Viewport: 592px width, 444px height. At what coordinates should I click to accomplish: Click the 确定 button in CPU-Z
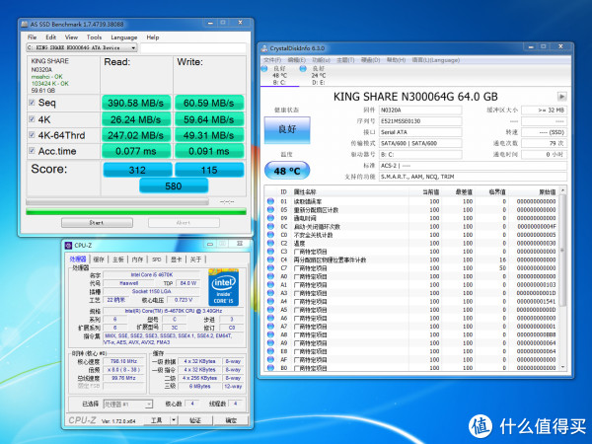[231, 420]
